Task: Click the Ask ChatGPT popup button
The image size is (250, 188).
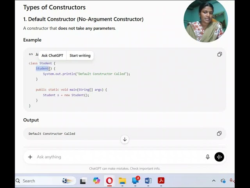Action: 52,56
